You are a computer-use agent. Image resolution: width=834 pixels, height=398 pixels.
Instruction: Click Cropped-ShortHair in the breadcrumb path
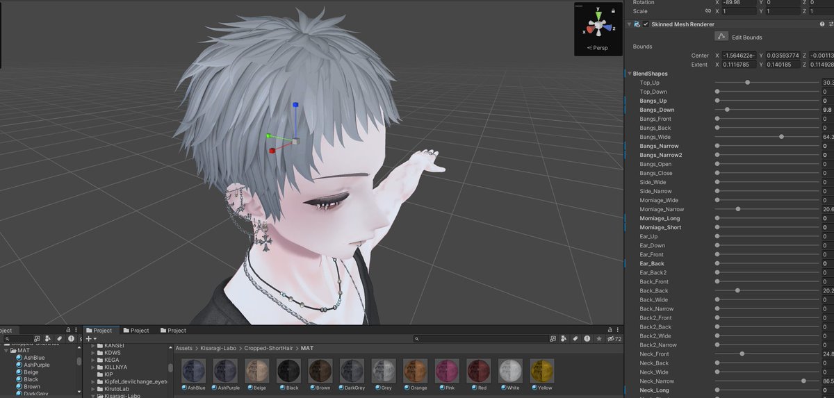tap(268, 347)
